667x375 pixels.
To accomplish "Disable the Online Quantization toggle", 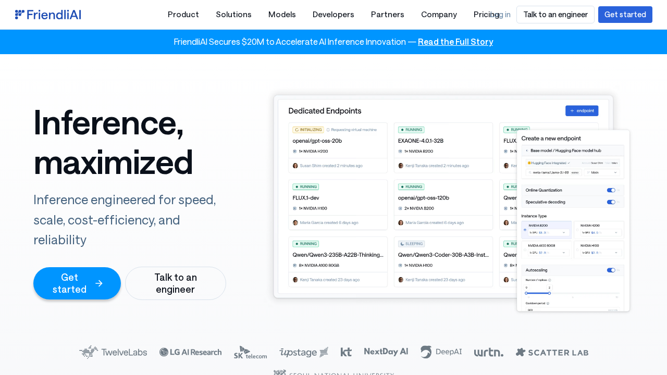I will click(610, 190).
